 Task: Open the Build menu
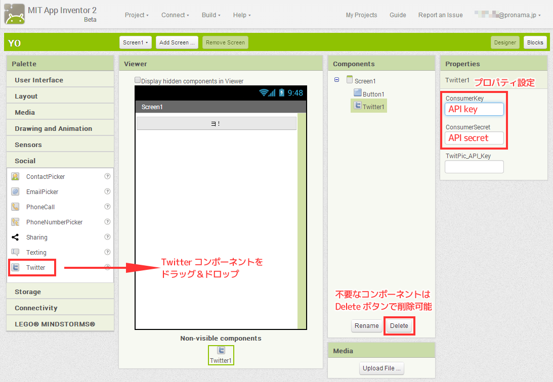point(210,15)
